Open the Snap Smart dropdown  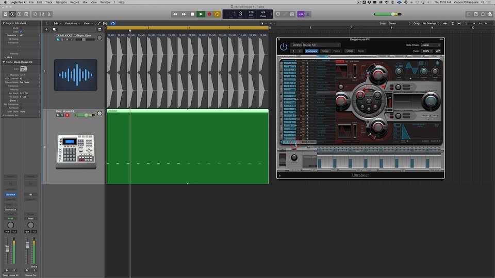click(x=399, y=23)
